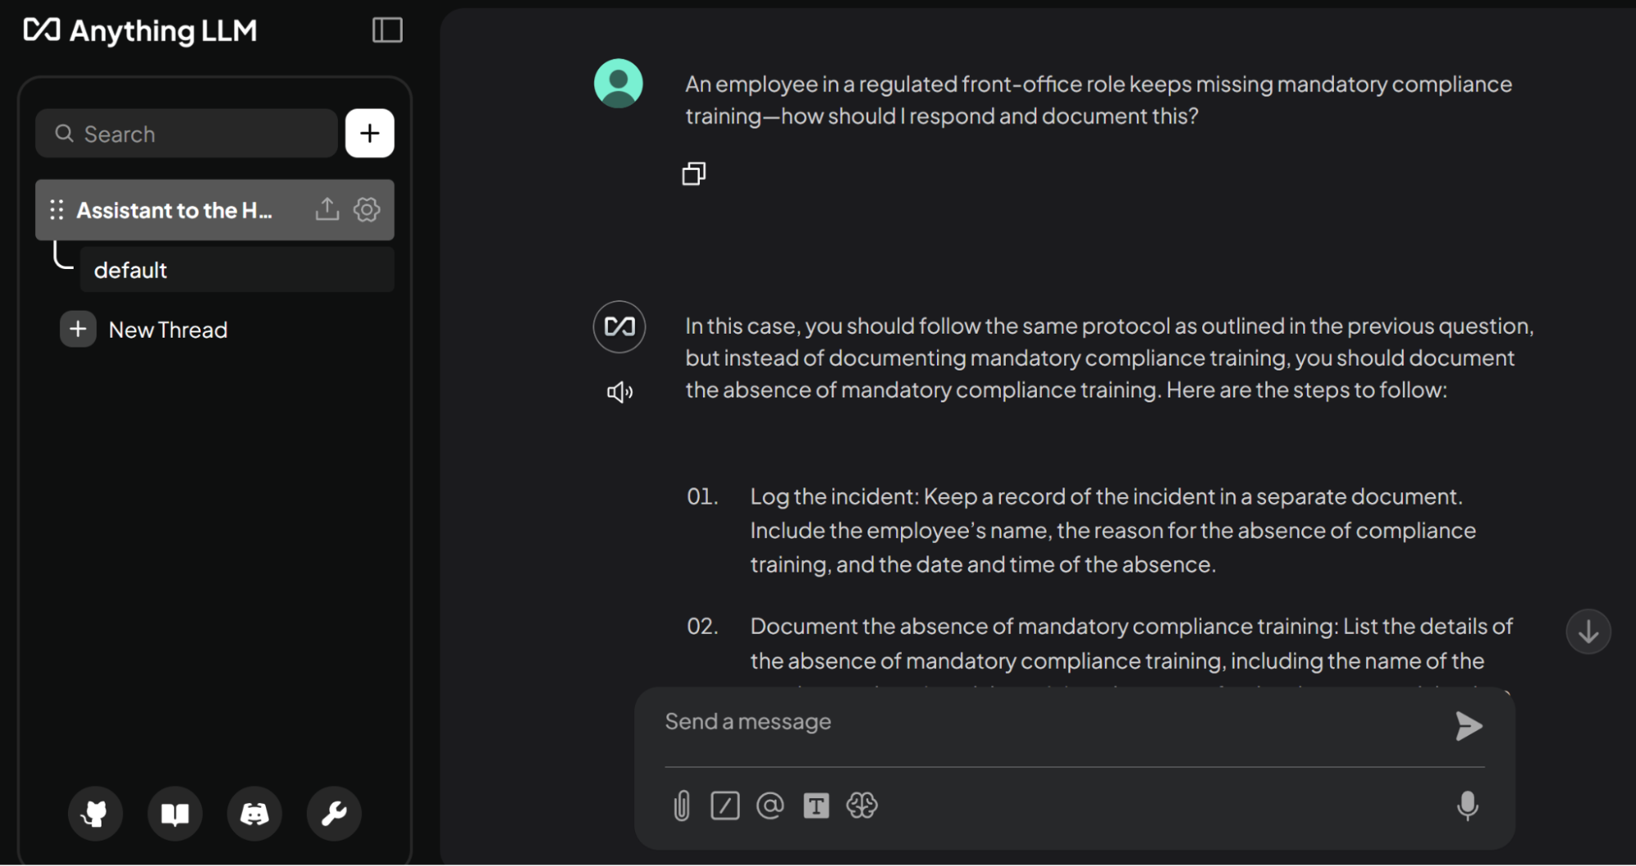Send the message with arrow icon
This screenshot has width=1636, height=866.
point(1468,725)
